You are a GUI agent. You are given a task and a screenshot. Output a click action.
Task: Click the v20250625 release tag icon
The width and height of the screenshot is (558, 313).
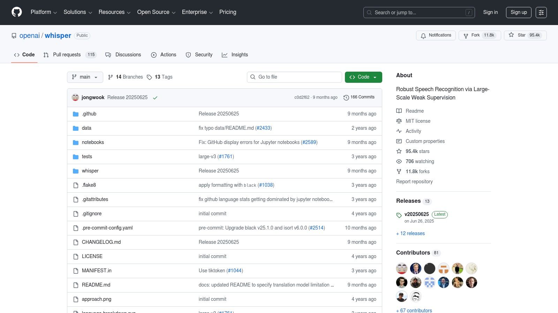(399, 215)
